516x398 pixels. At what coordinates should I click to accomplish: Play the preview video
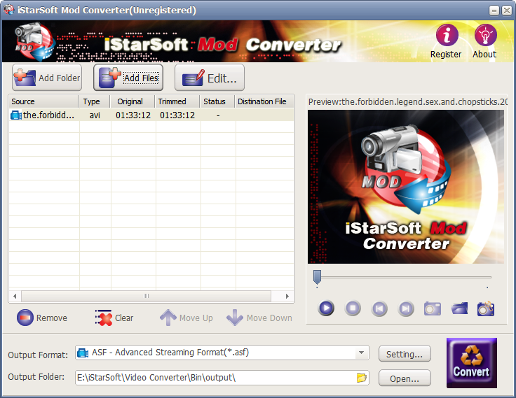326,308
